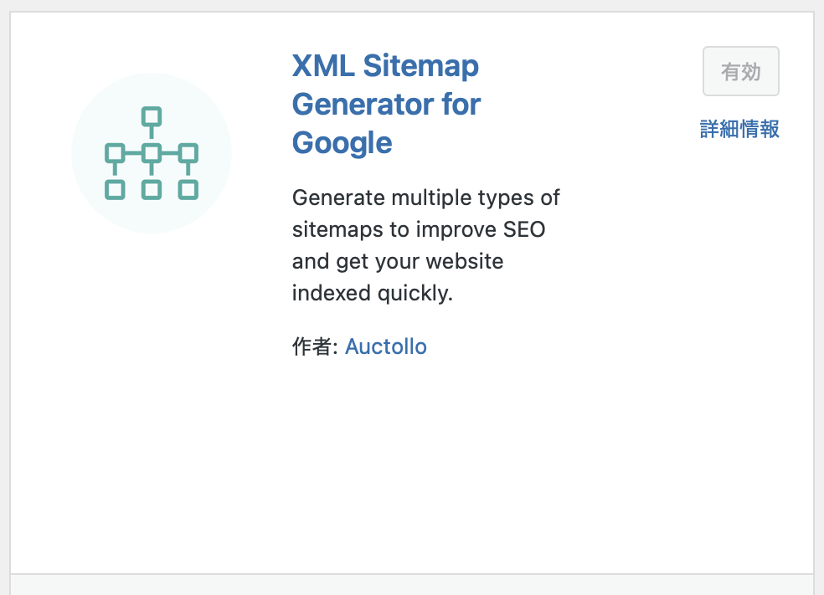Click the XML Sitemap Generator plugin icon
The image size is (824, 595).
point(152,153)
